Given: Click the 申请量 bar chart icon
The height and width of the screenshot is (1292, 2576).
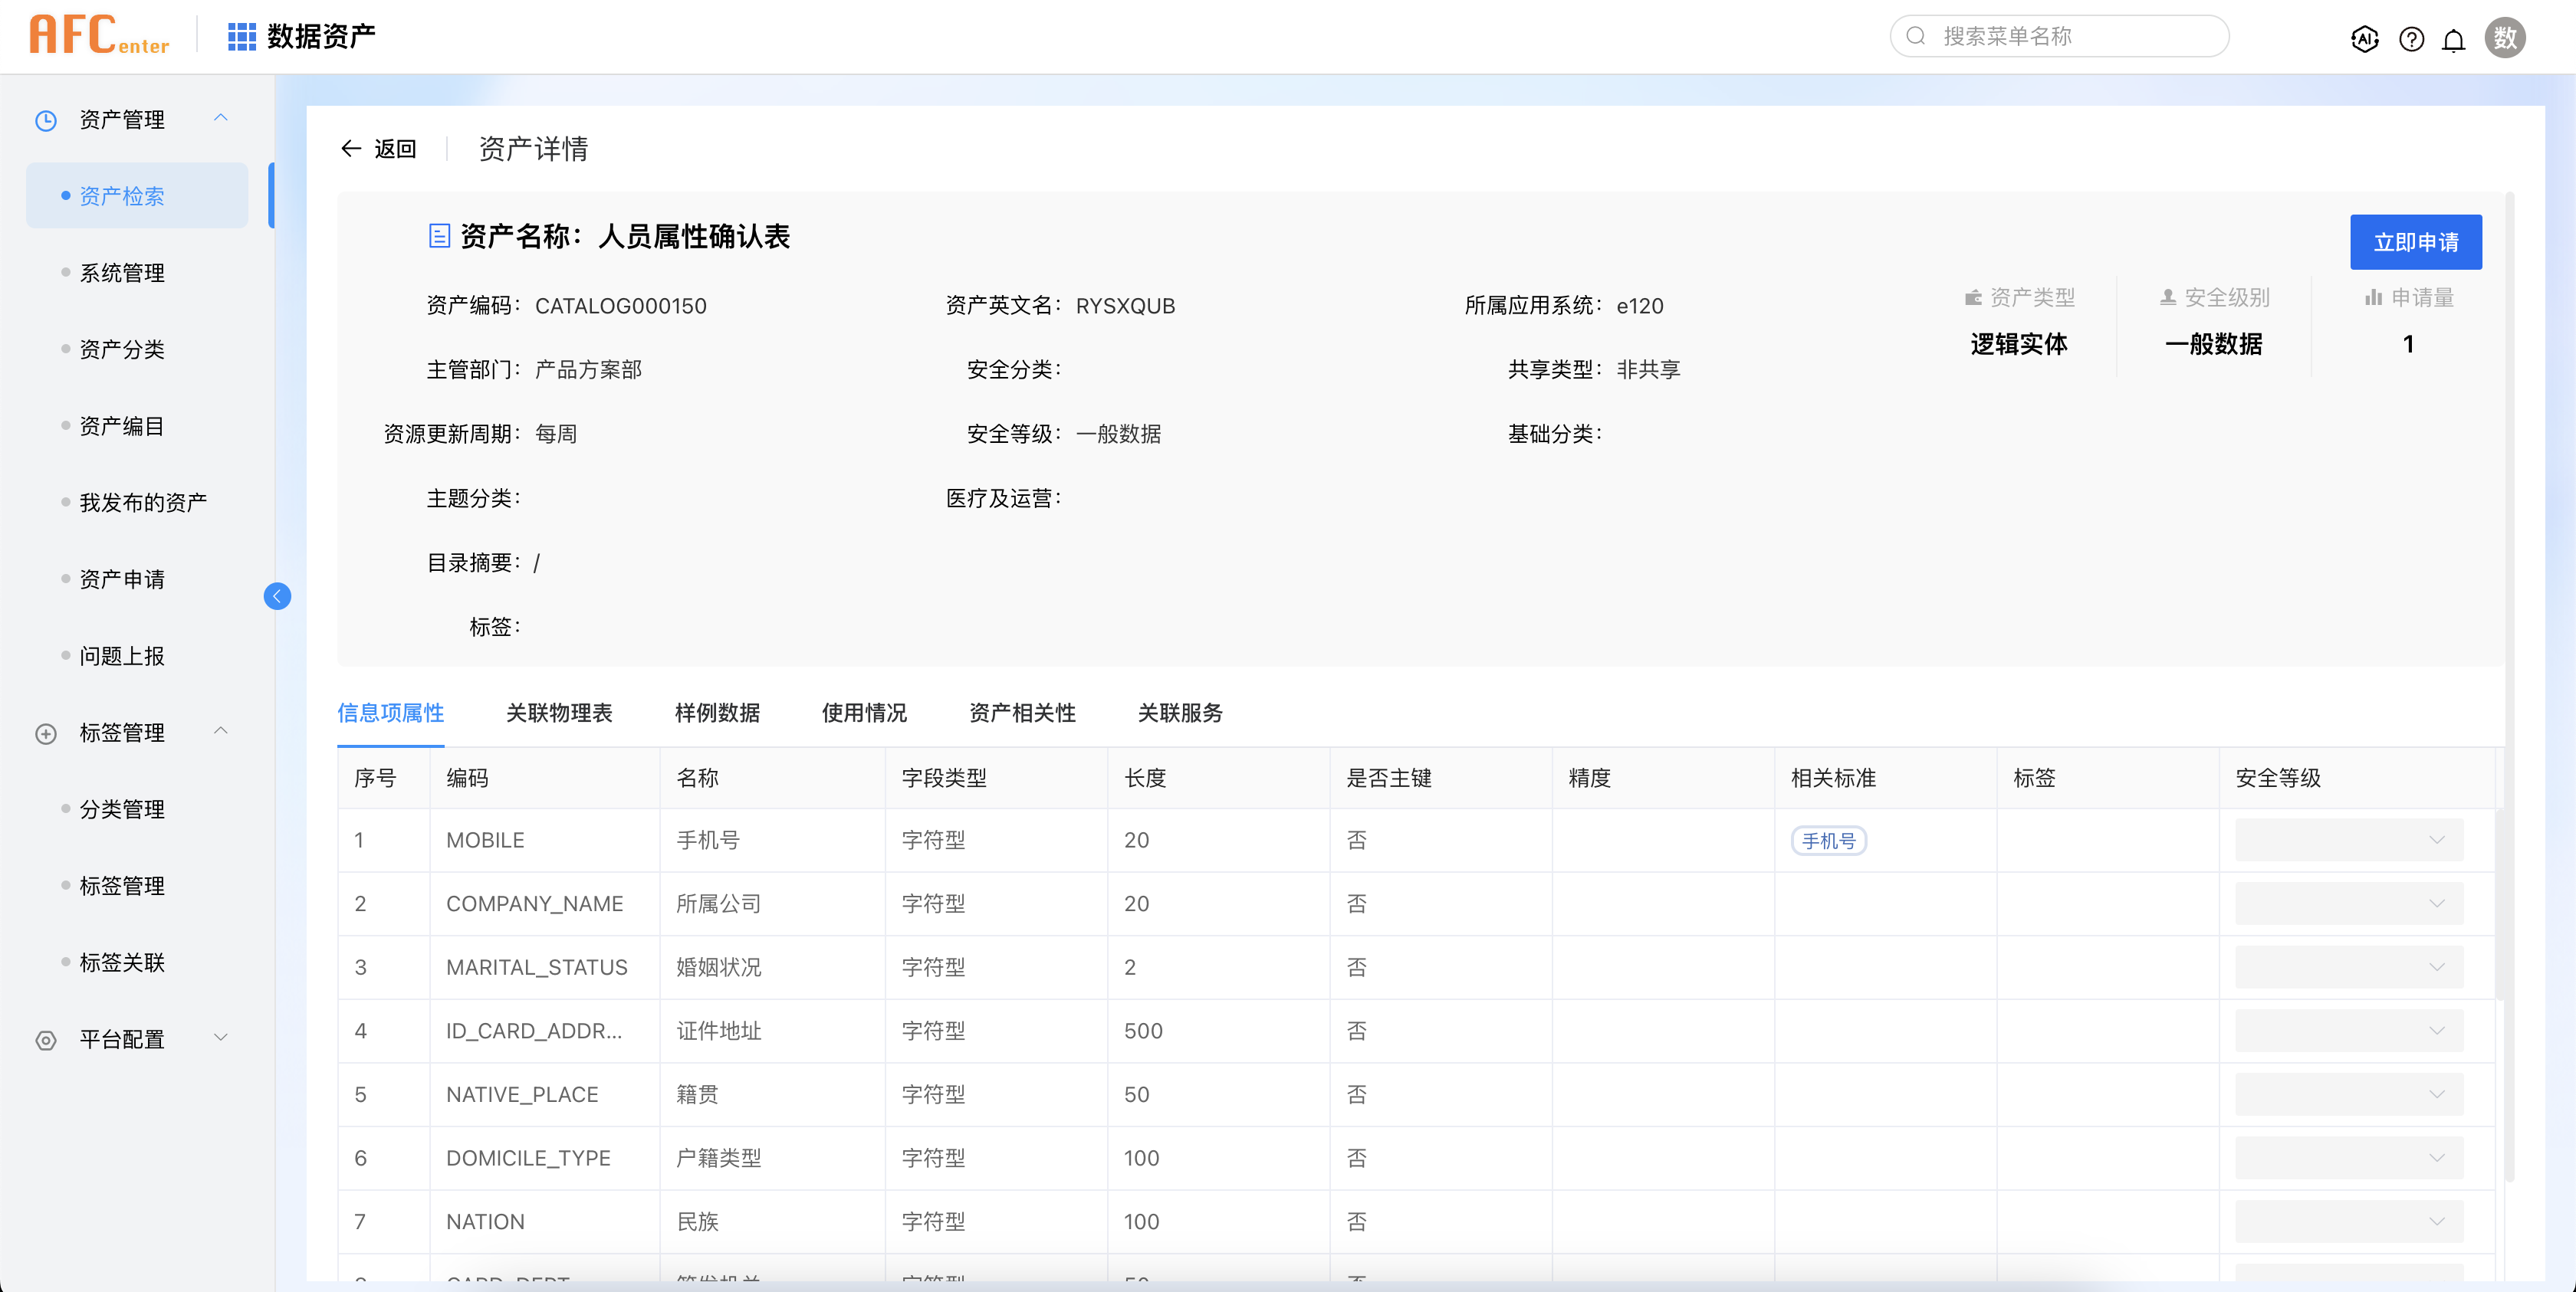Looking at the screenshot, I should tap(2373, 298).
